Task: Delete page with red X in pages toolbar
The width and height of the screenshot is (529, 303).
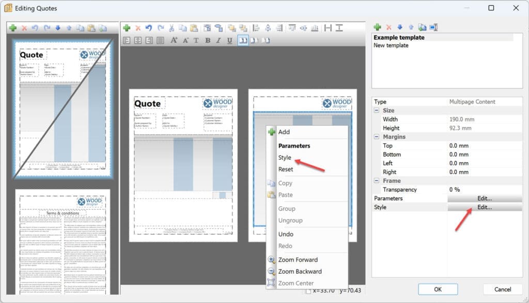Action: tap(24, 28)
